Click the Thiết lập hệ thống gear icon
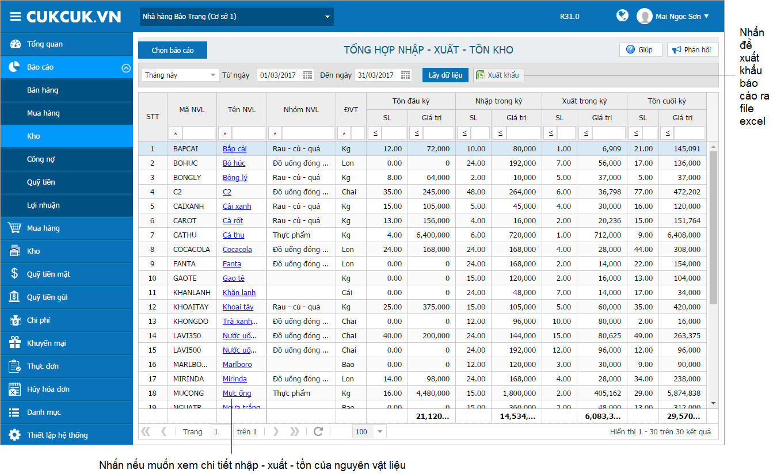This screenshot has width=773, height=474. tap(14, 435)
